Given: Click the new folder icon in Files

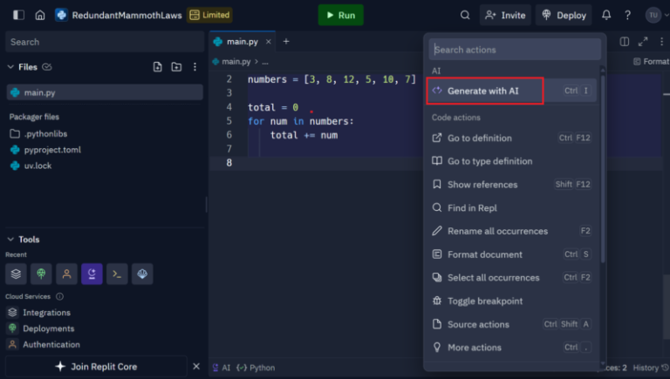Looking at the screenshot, I should (176, 67).
